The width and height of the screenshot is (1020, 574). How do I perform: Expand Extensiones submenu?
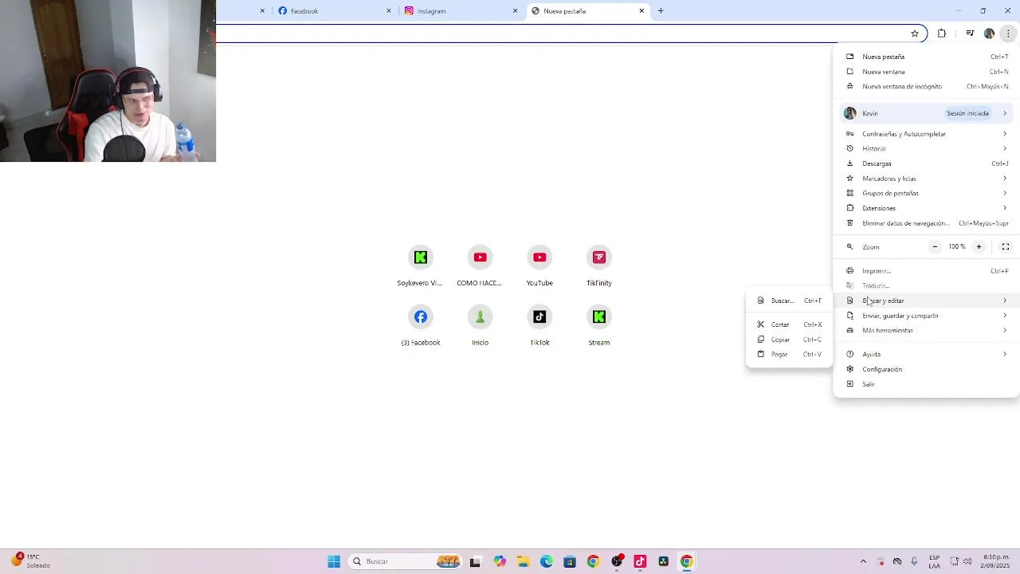pyautogui.click(x=927, y=208)
